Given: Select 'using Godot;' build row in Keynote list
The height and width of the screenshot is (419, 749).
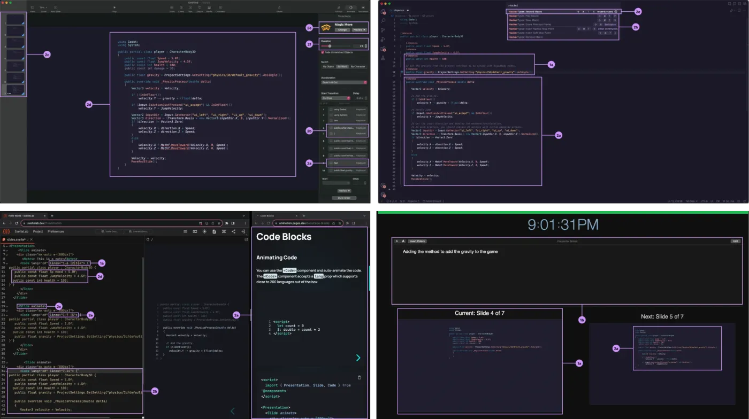Looking at the screenshot, I should tap(347, 110).
